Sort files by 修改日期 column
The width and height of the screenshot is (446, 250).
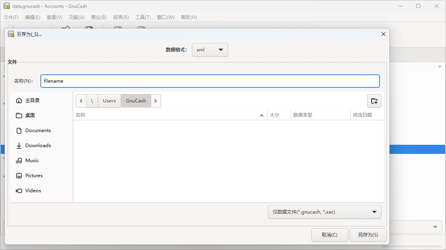point(362,115)
